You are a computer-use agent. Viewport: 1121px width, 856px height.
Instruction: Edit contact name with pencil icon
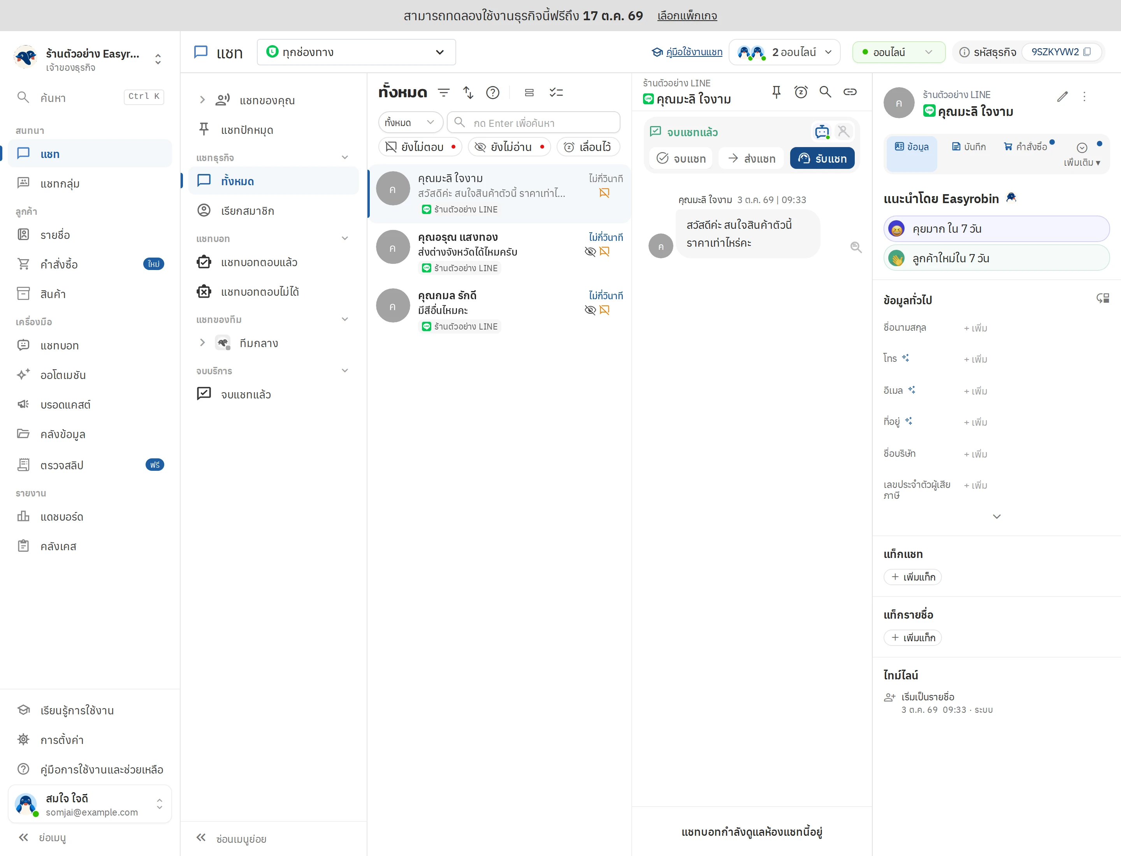[x=1062, y=96]
